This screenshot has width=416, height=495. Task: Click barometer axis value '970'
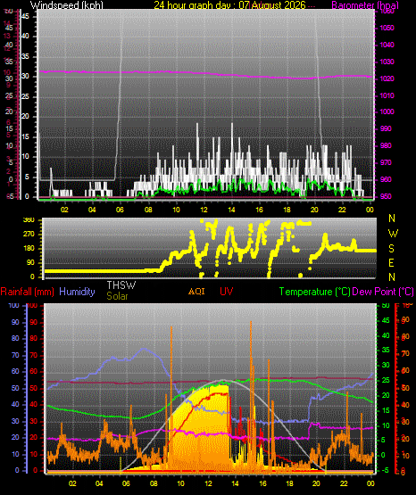(386, 162)
